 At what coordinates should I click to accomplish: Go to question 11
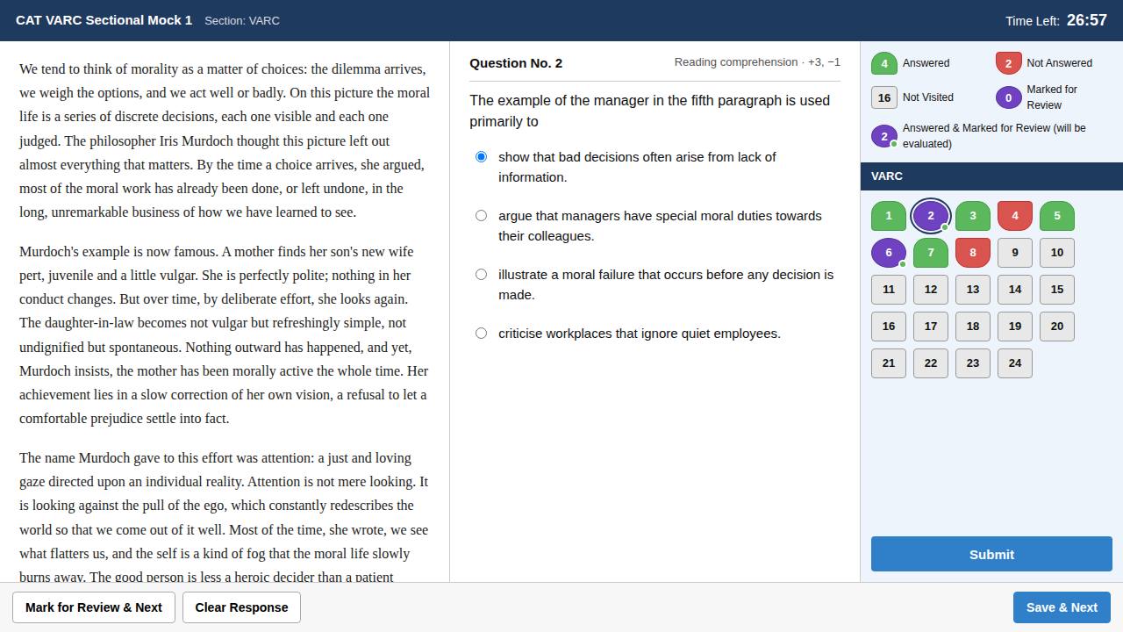point(889,290)
